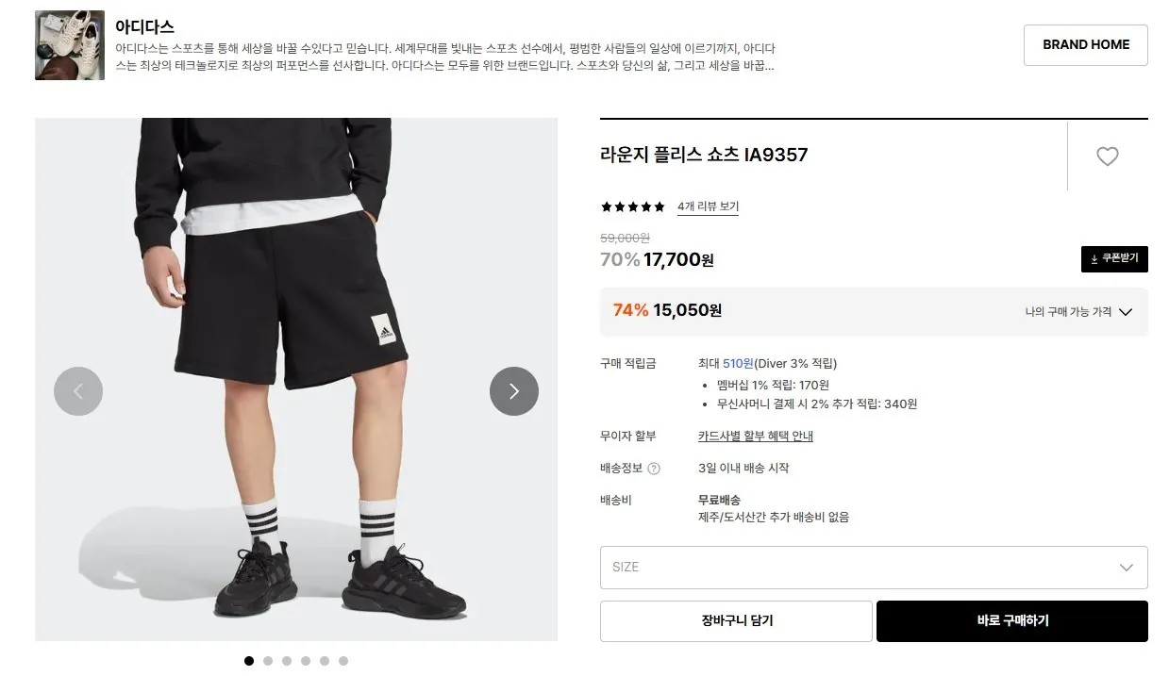Expand the SIZE selection dropdown
1169x676 pixels.
pos(873,567)
